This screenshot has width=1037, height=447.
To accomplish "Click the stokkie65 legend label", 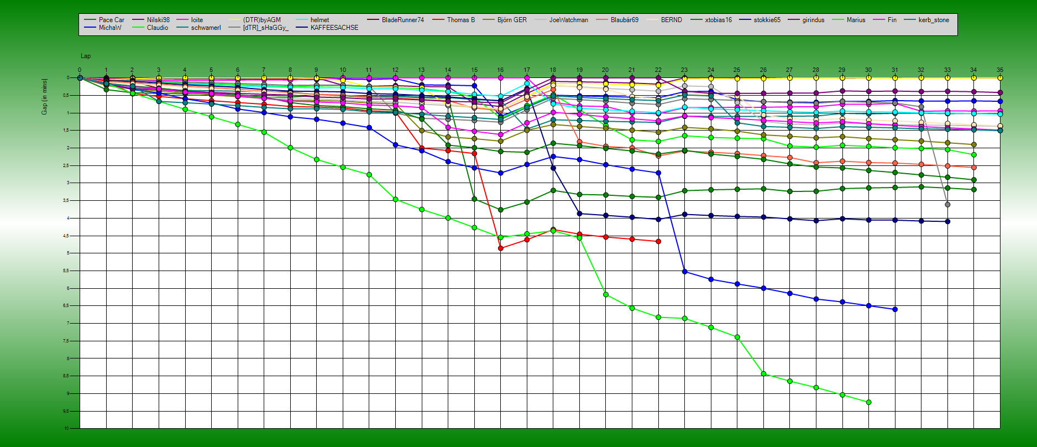I will 767,20.
